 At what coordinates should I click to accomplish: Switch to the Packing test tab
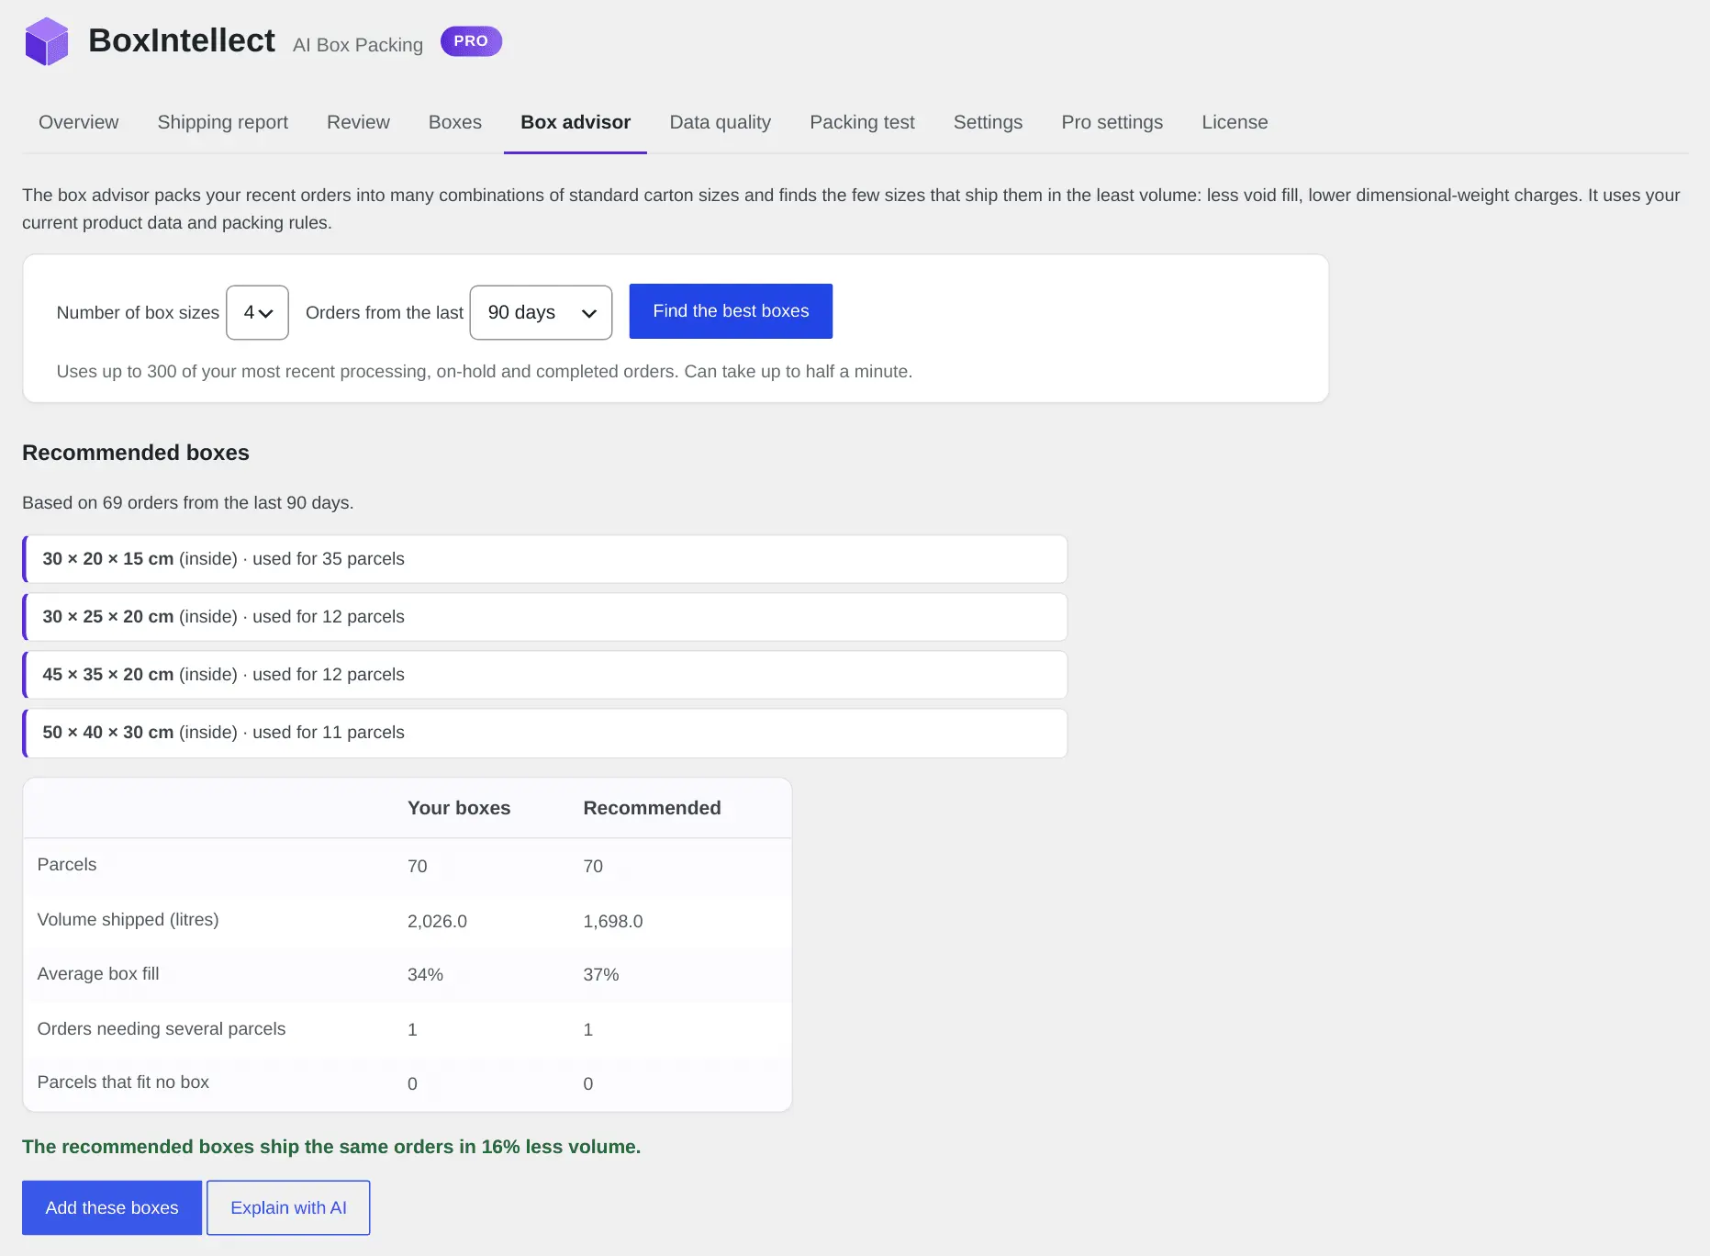pyautogui.click(x=862, y=122)
